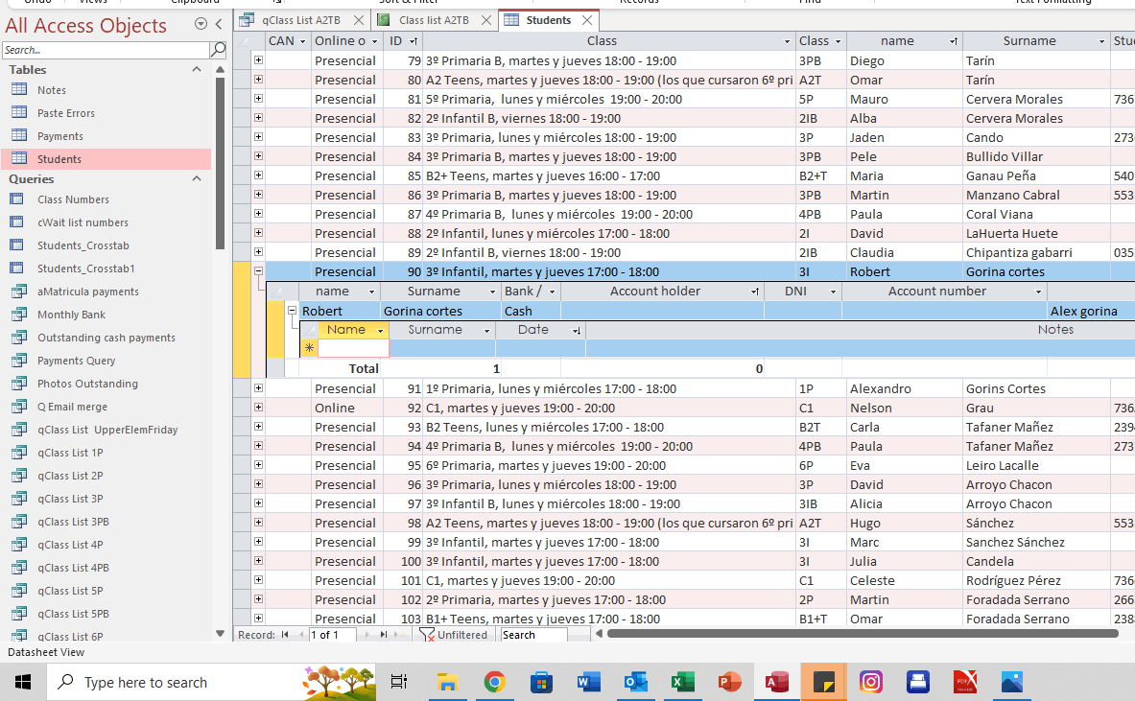
Task: Close the qClass List A2TB tab
Action: click(358, 20)
